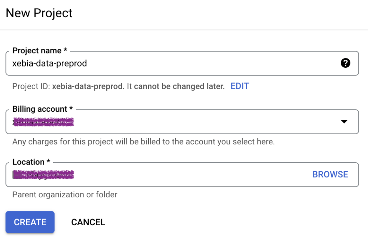Click the New Project heading
Image resolution: width=368 pixels, height=240 pixels.
pos(39,13)
